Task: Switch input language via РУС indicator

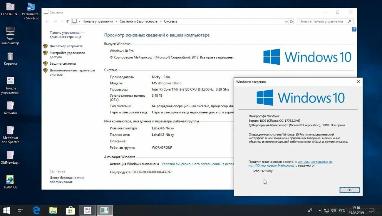Action: coord(342,210)
